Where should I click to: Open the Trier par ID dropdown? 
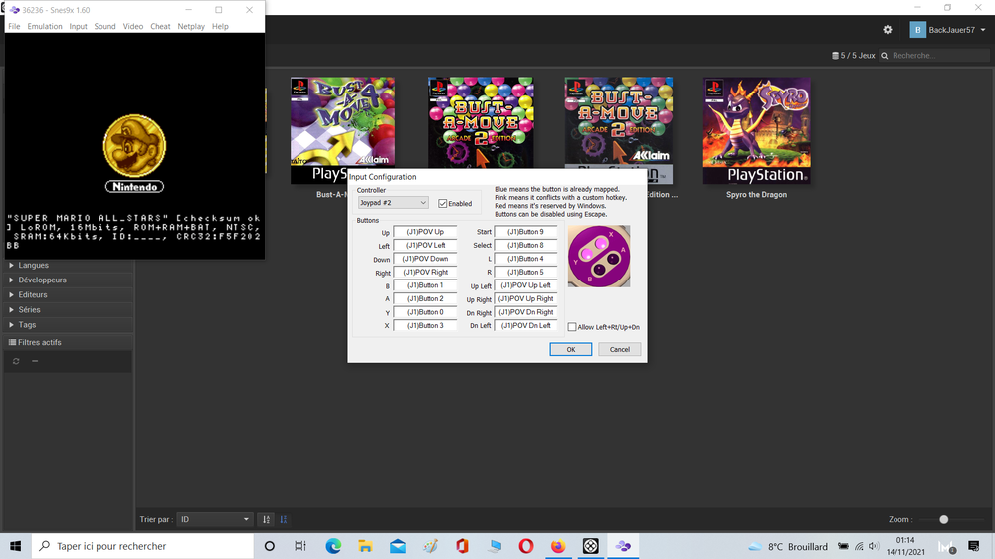pyautogui.click(x=215, y=519)
